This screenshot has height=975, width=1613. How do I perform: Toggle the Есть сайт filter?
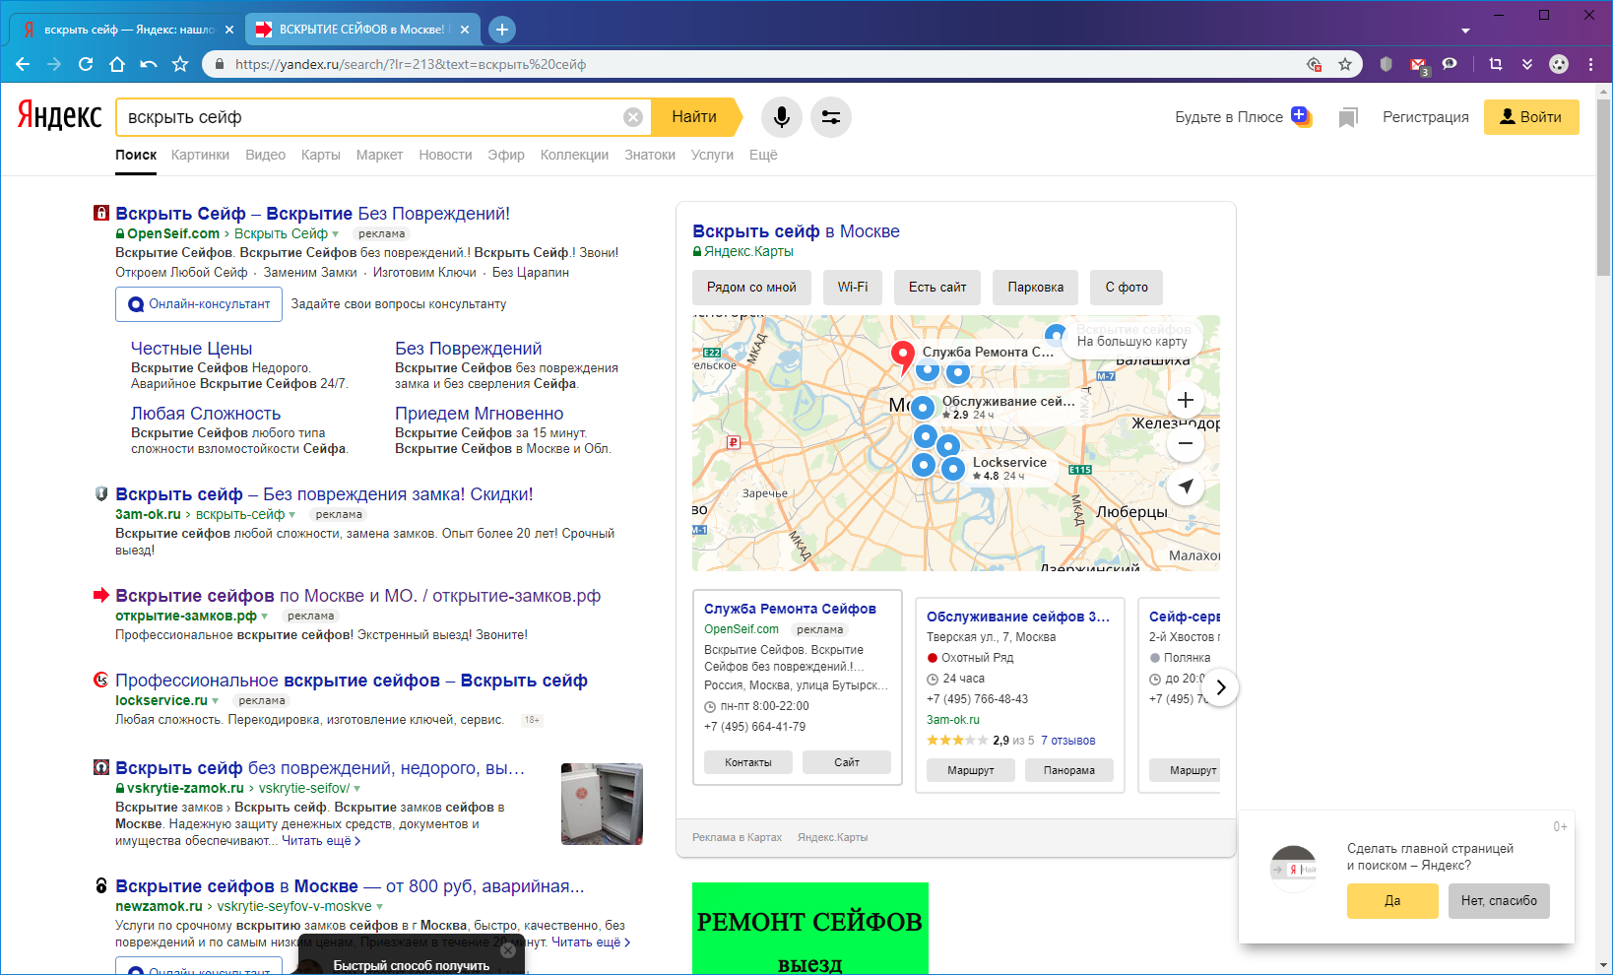point(937,288)
